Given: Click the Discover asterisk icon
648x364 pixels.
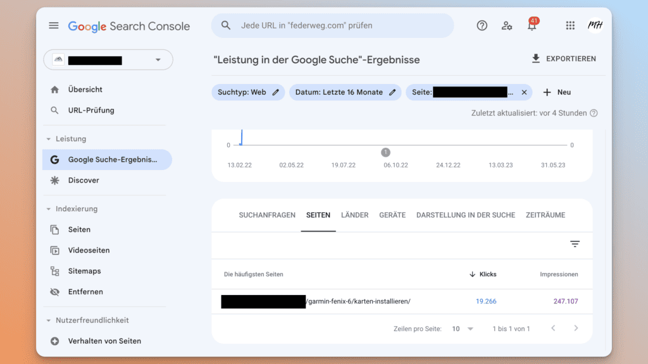Looking at the screenshot, I should (x=54, y=180).
